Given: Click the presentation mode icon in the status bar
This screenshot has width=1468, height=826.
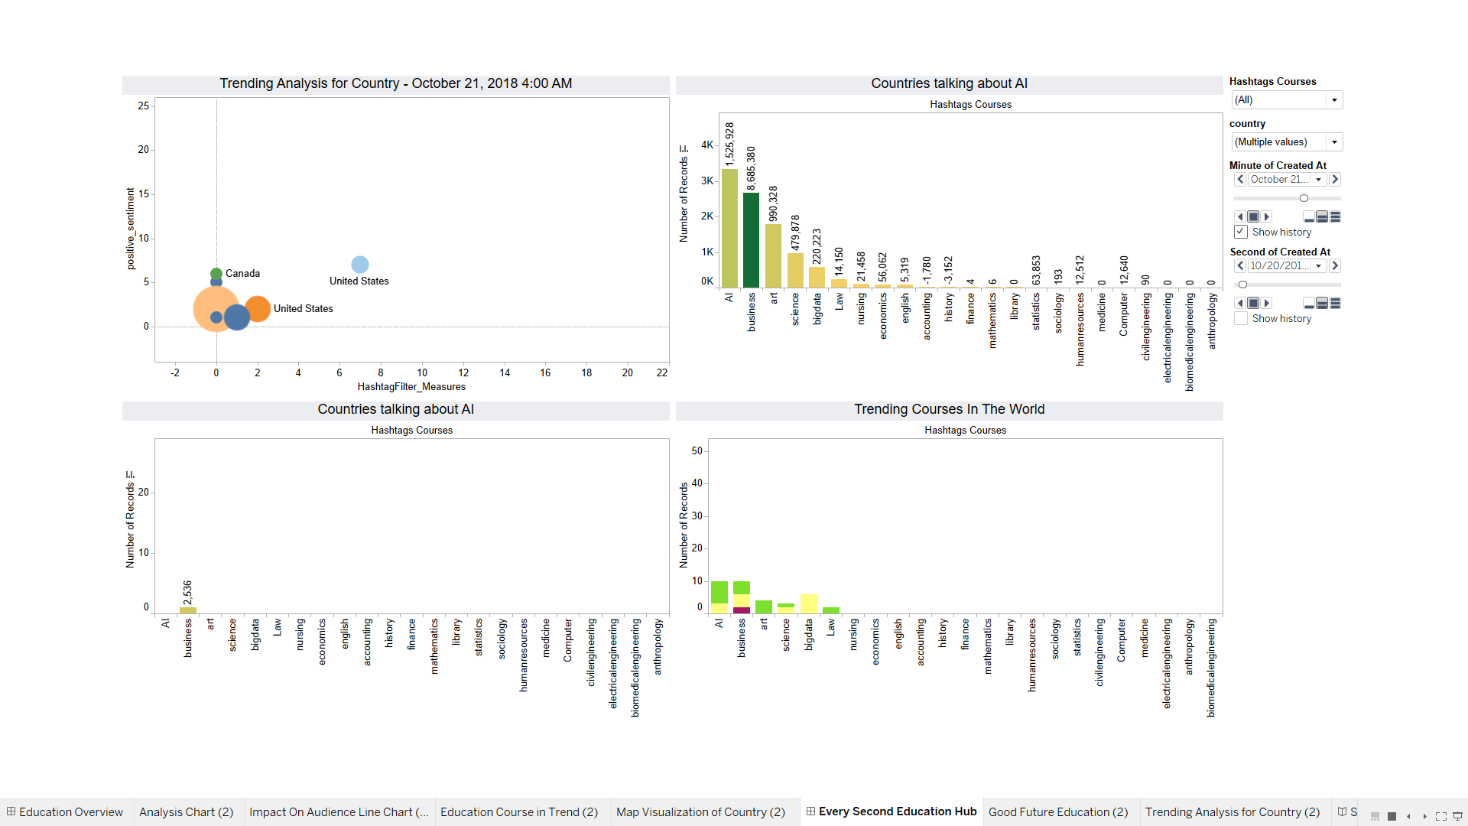Looking at the screenshot, I should point(1457,816).
